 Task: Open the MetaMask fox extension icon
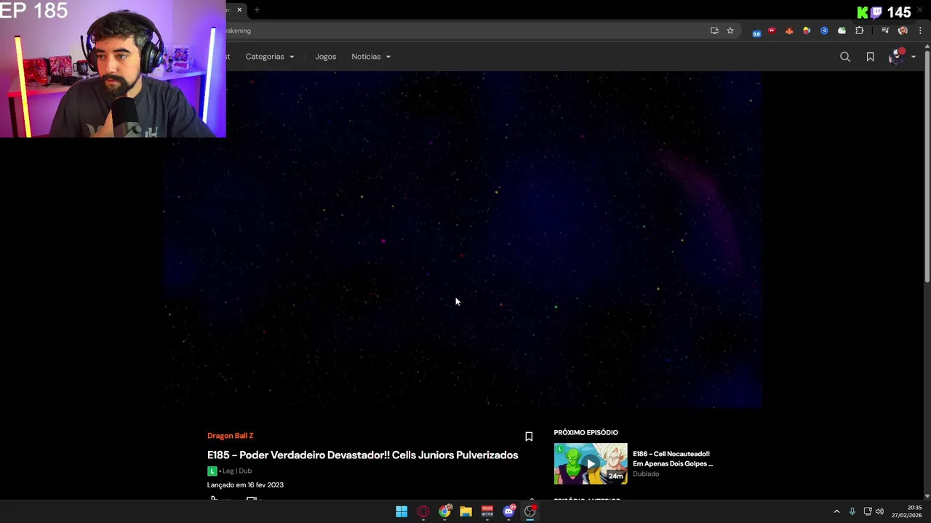click(x=789, y=31)
